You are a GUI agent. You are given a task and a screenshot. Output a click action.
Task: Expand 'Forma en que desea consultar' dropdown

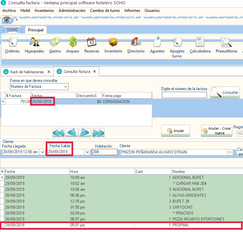coord(66,87)
